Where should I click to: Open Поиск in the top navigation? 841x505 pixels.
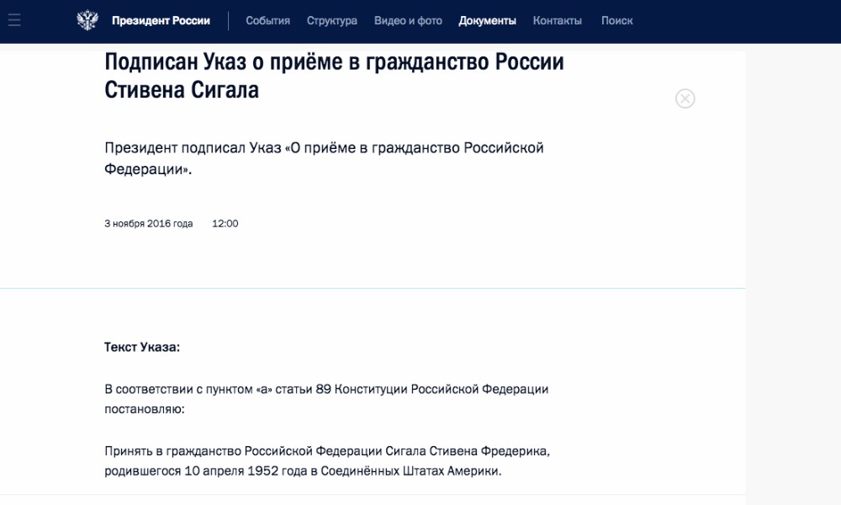pos(616,21)
